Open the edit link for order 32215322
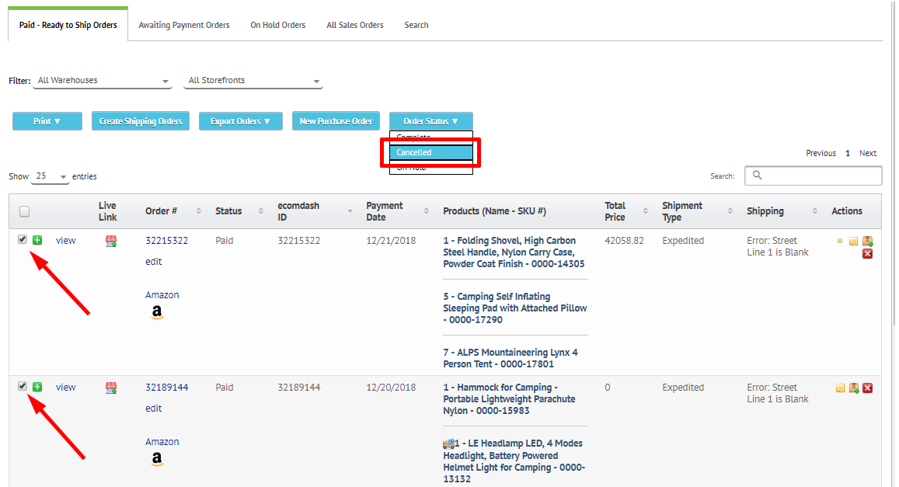Screen dimensions: 899x487 tap(153, 261)
